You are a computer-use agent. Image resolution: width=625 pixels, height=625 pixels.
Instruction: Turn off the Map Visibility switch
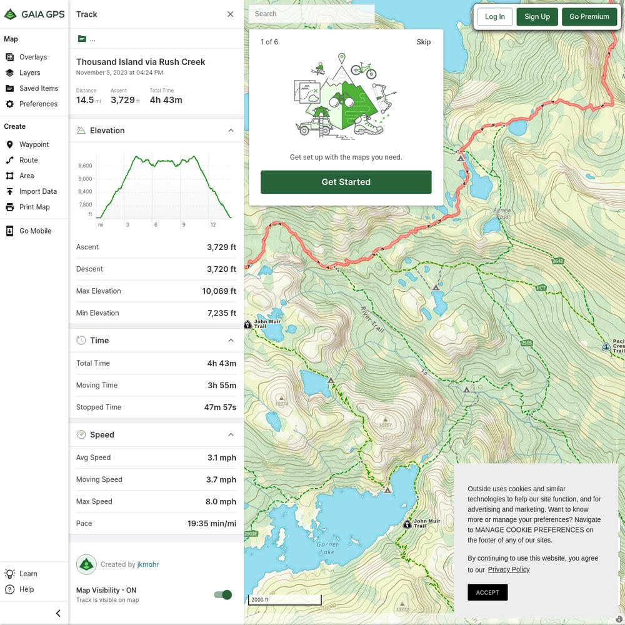[223, 595]
